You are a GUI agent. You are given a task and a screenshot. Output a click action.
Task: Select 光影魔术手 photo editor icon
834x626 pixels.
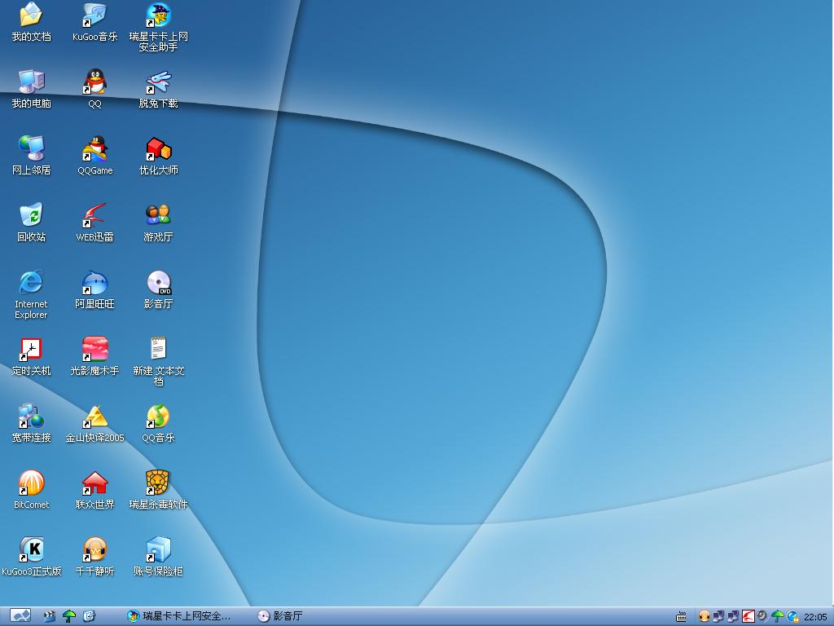pyautogui.click(x=95, y=350)
